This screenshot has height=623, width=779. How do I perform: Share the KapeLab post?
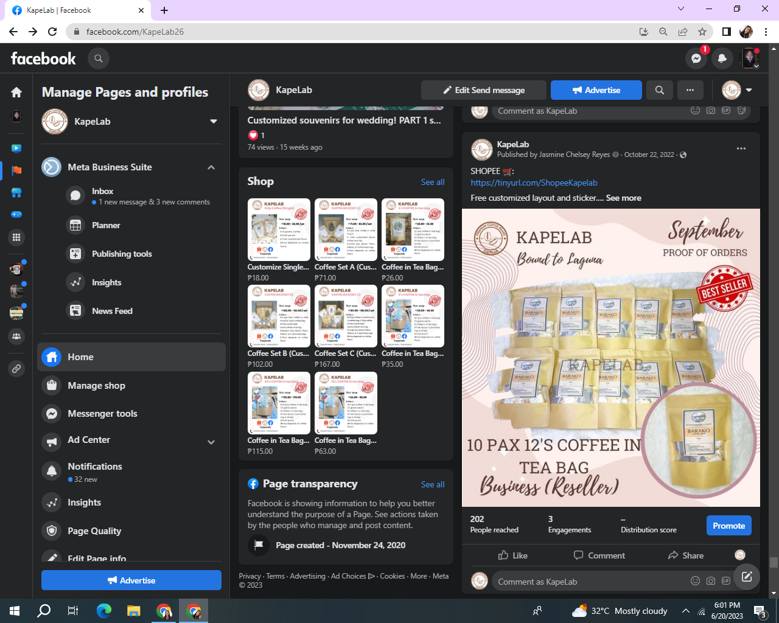click(685, 555)
